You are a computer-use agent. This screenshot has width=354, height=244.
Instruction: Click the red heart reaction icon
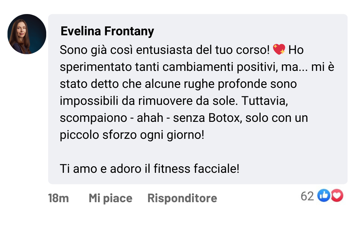(x=337, y=196)
